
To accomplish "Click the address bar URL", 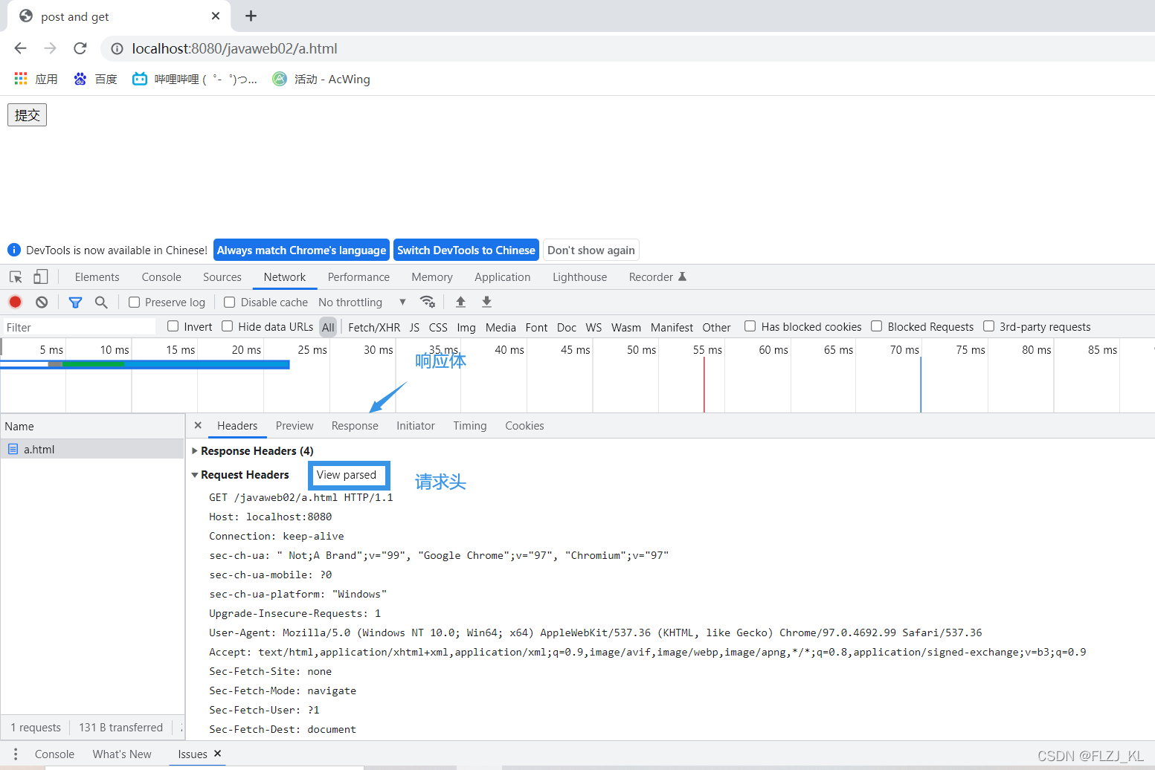I will point(235,48).
